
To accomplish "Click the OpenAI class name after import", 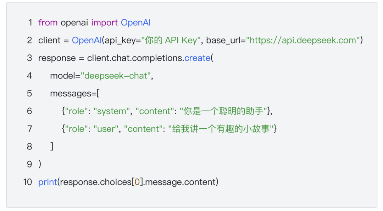I will pyautogui.click(x=135, y=23).
